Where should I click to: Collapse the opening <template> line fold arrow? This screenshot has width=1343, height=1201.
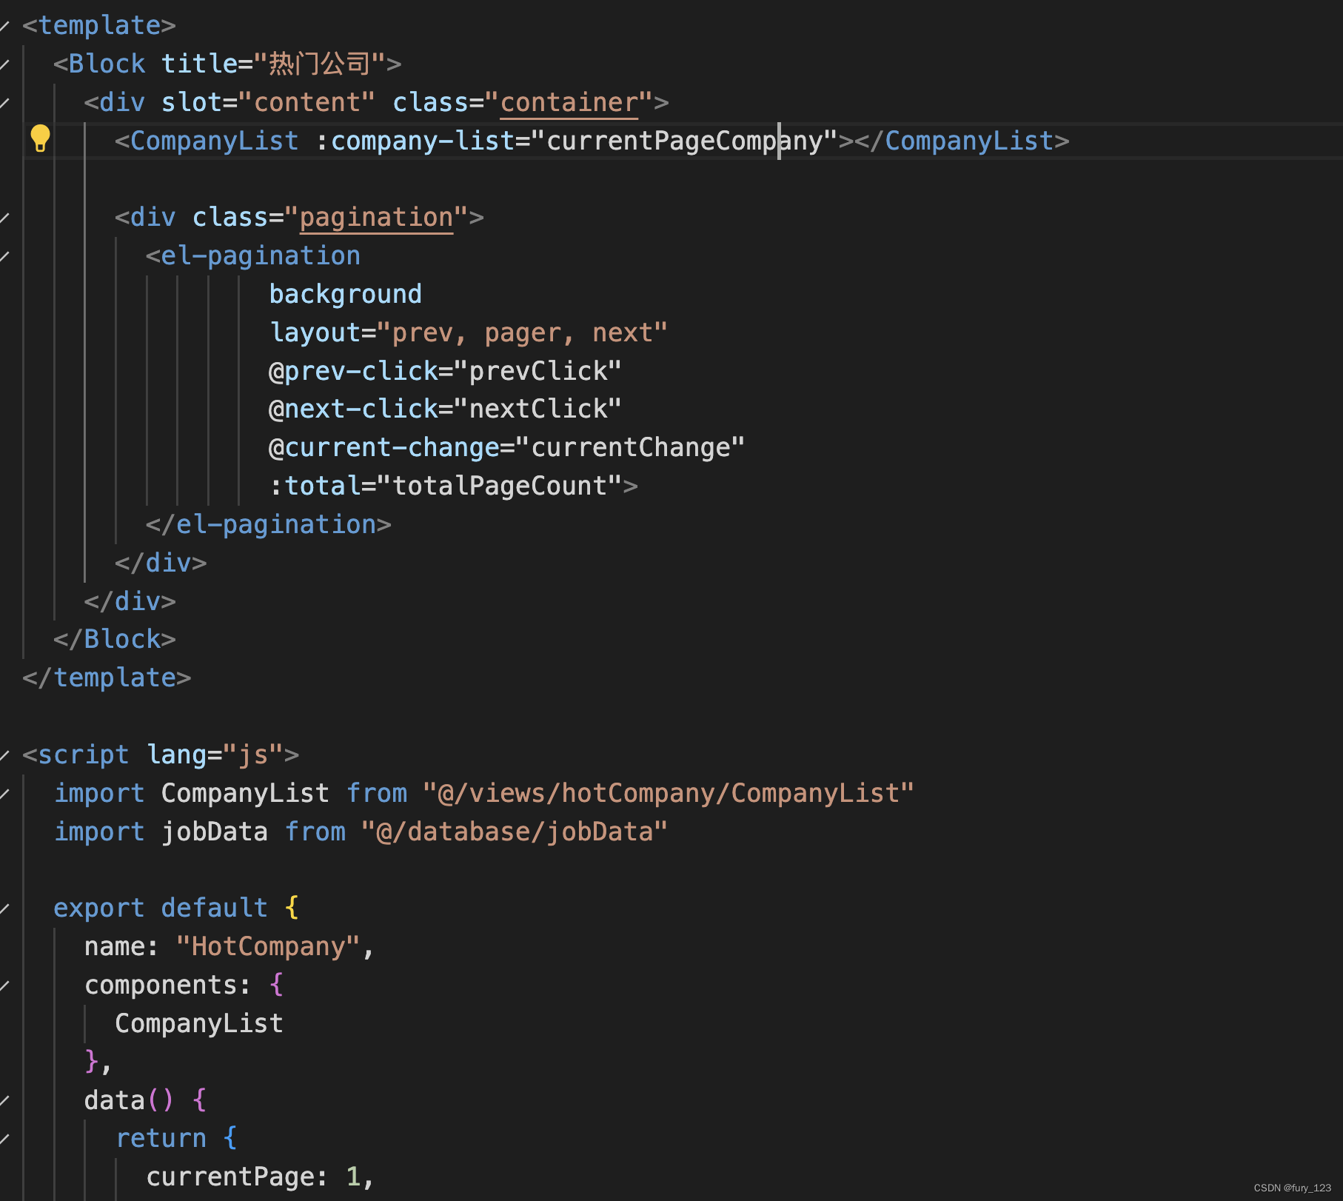(x=4, y=26)
